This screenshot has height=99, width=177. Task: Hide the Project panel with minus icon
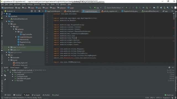coord(43,11)
